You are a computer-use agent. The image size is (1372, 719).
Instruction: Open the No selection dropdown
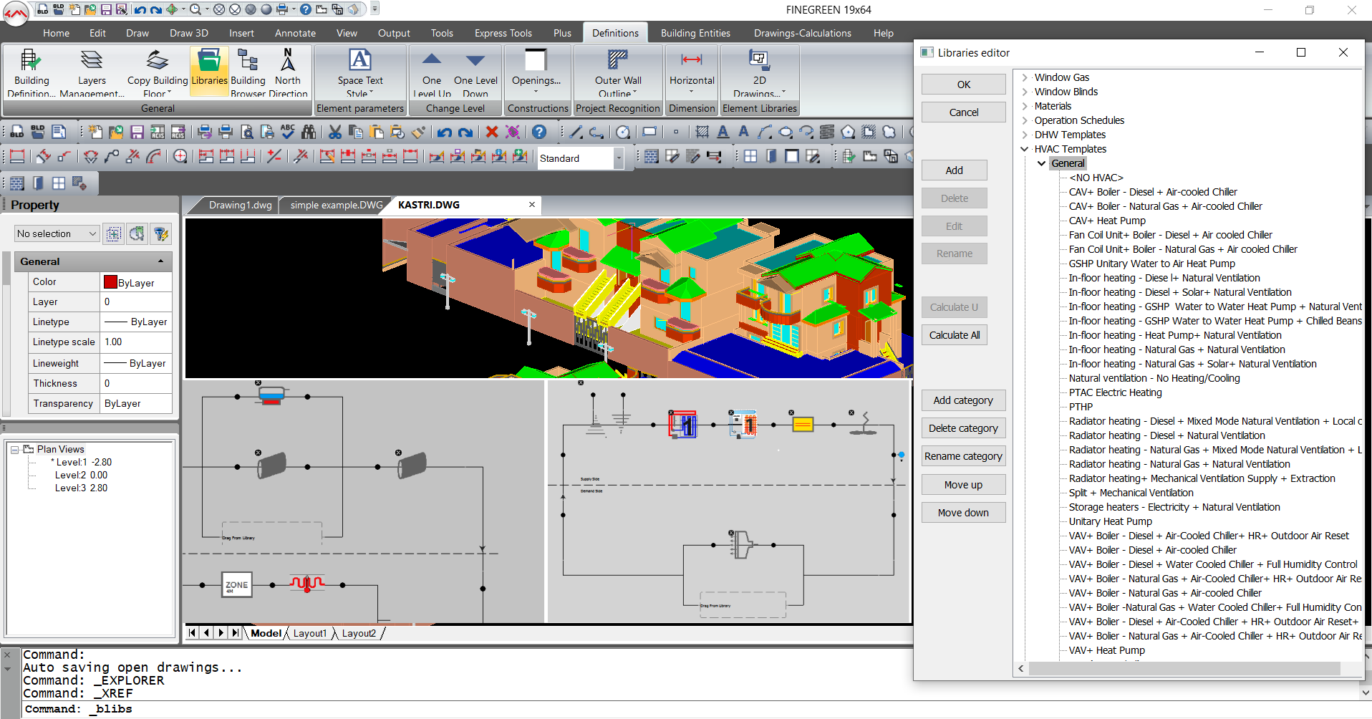(x=57, y=233)
